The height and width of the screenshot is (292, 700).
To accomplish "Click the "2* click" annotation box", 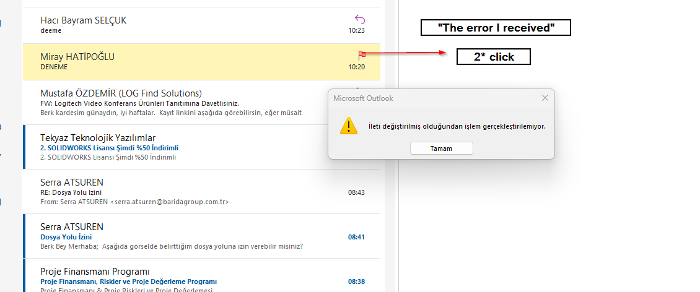I will coord(494,57).
